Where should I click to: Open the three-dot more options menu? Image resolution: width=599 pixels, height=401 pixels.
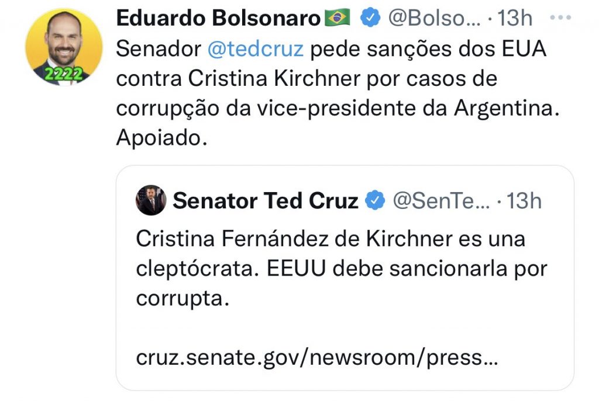click(x=560, y=18)
